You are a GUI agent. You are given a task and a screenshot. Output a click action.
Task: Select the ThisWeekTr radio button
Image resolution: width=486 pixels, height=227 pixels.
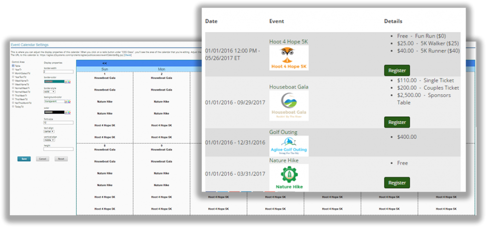tap(13, 95)
